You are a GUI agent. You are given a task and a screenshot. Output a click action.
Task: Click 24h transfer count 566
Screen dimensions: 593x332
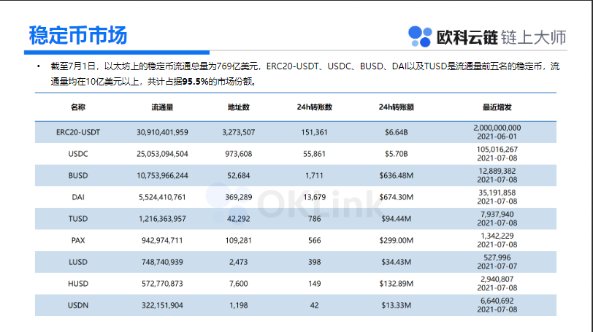pyautogui.click(x=314, y=240)
